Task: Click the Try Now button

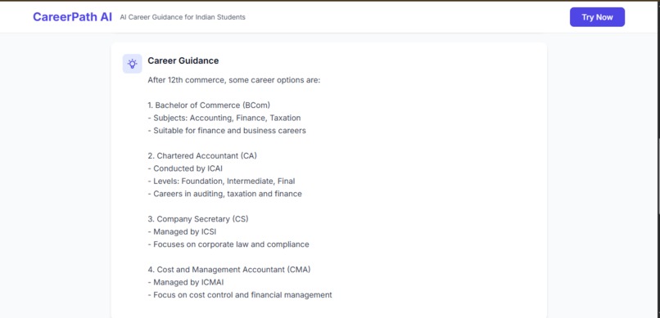Action: coord(597,17)
